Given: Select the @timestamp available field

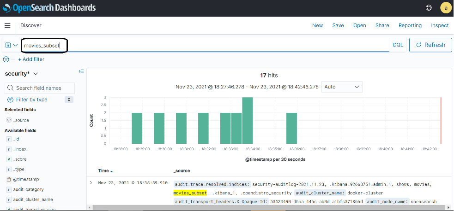Looking at the screenshot, I should (26, 180).
